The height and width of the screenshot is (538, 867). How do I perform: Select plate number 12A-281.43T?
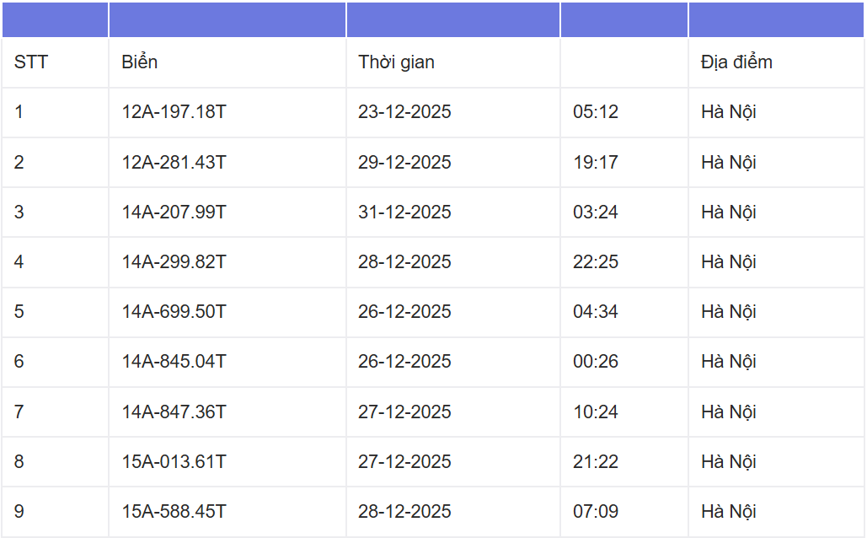pyautogui.click(x=174, y=162)
